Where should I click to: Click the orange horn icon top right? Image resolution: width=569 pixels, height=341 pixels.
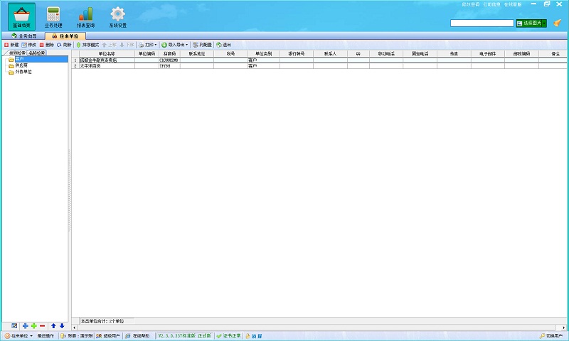[558, 23]
